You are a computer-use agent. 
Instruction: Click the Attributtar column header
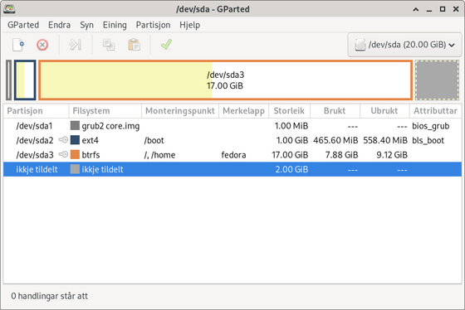coord(435,111)
